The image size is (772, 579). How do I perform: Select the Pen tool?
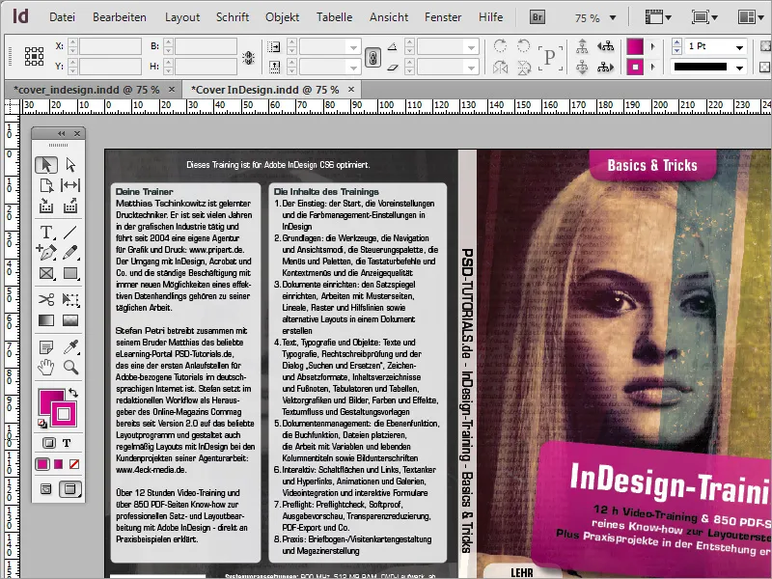pos(46,252)
